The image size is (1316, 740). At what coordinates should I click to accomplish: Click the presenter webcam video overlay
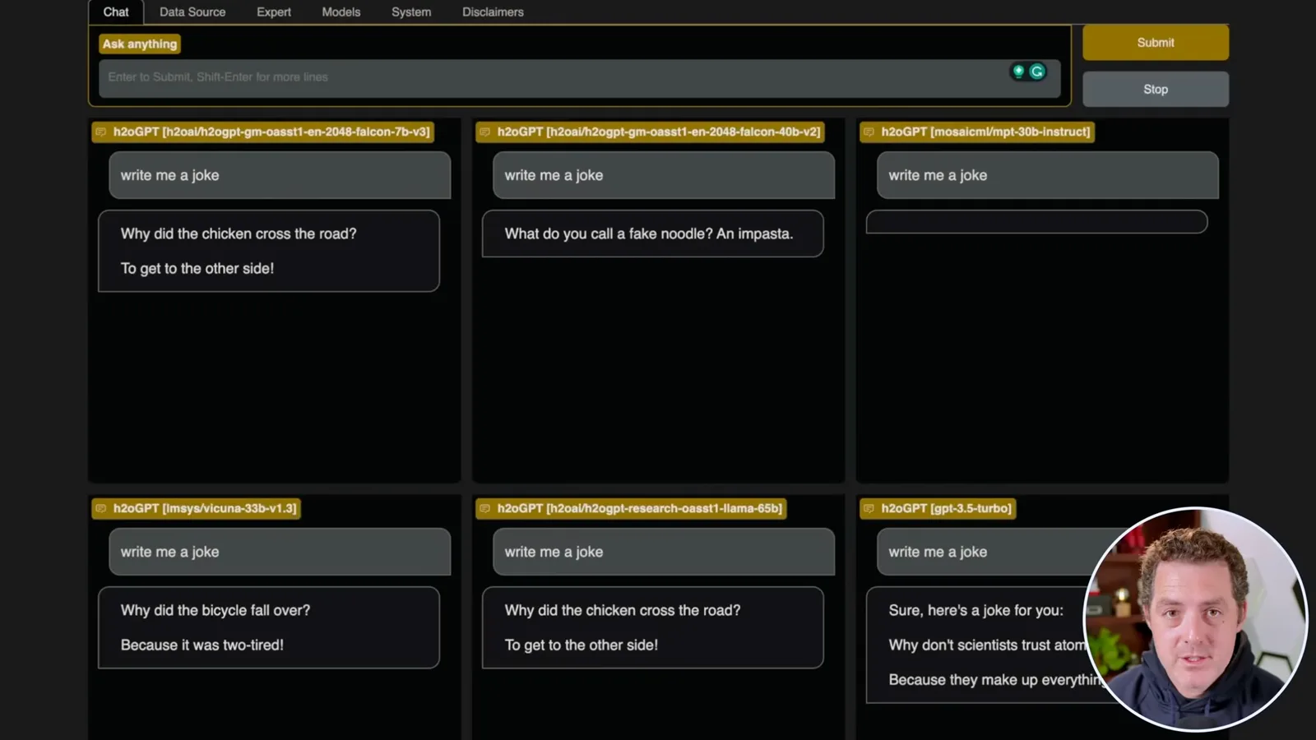point(1195,619)
